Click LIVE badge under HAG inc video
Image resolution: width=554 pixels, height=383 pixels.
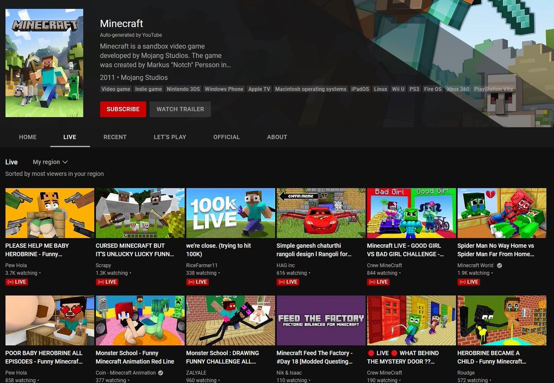[x=288, y=281]
